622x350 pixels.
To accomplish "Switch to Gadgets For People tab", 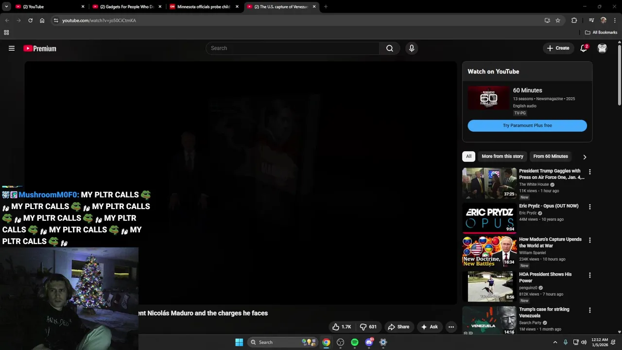I will [126, 7].
